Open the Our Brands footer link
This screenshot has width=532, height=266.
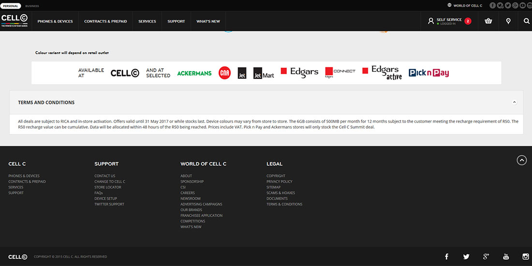tap(192, 210)
